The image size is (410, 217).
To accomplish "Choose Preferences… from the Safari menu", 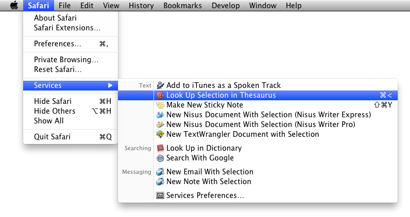I will point(71,44).
